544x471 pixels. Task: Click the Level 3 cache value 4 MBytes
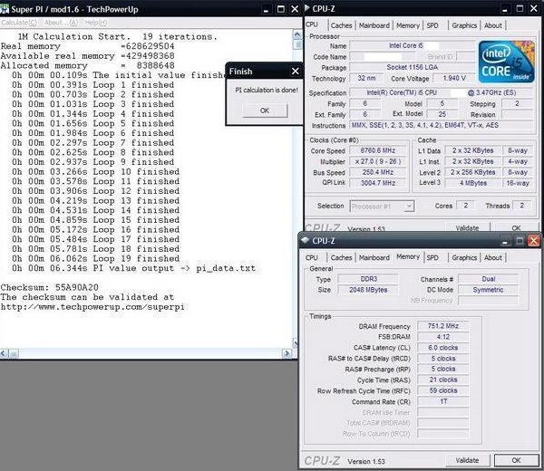click(x=473, y=183)
